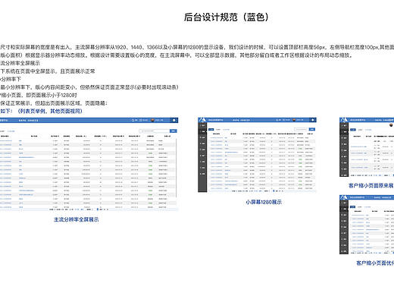
Task: Click the user avatar in 主流分辨率全屏展示 mockup header
Action: [x=152, y=120]
